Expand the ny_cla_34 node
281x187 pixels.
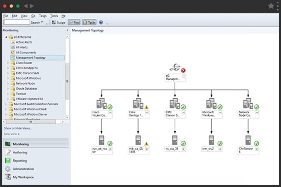pyautogui.click(x=184, y=149)
